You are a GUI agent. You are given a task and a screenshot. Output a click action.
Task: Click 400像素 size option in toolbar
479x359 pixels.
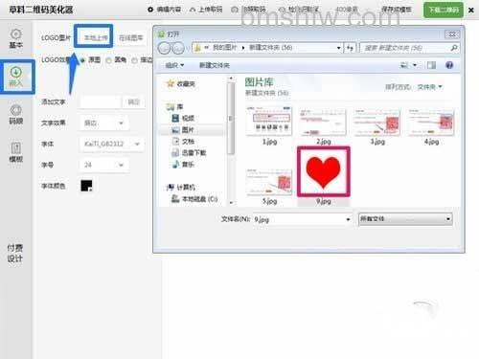tap(347, 10)
